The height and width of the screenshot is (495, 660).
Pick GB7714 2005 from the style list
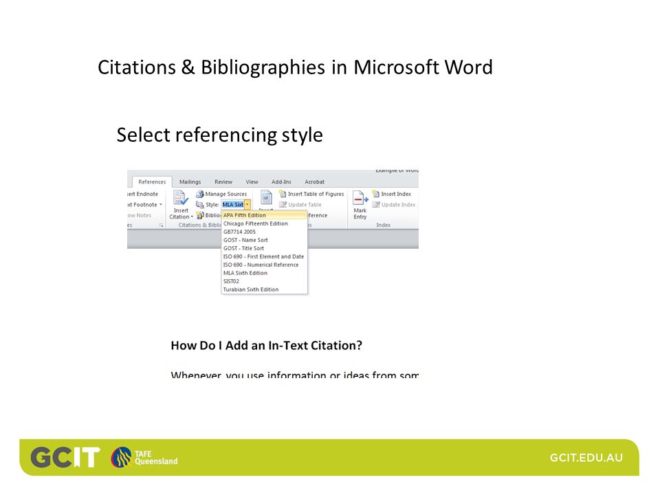point(264,232)
